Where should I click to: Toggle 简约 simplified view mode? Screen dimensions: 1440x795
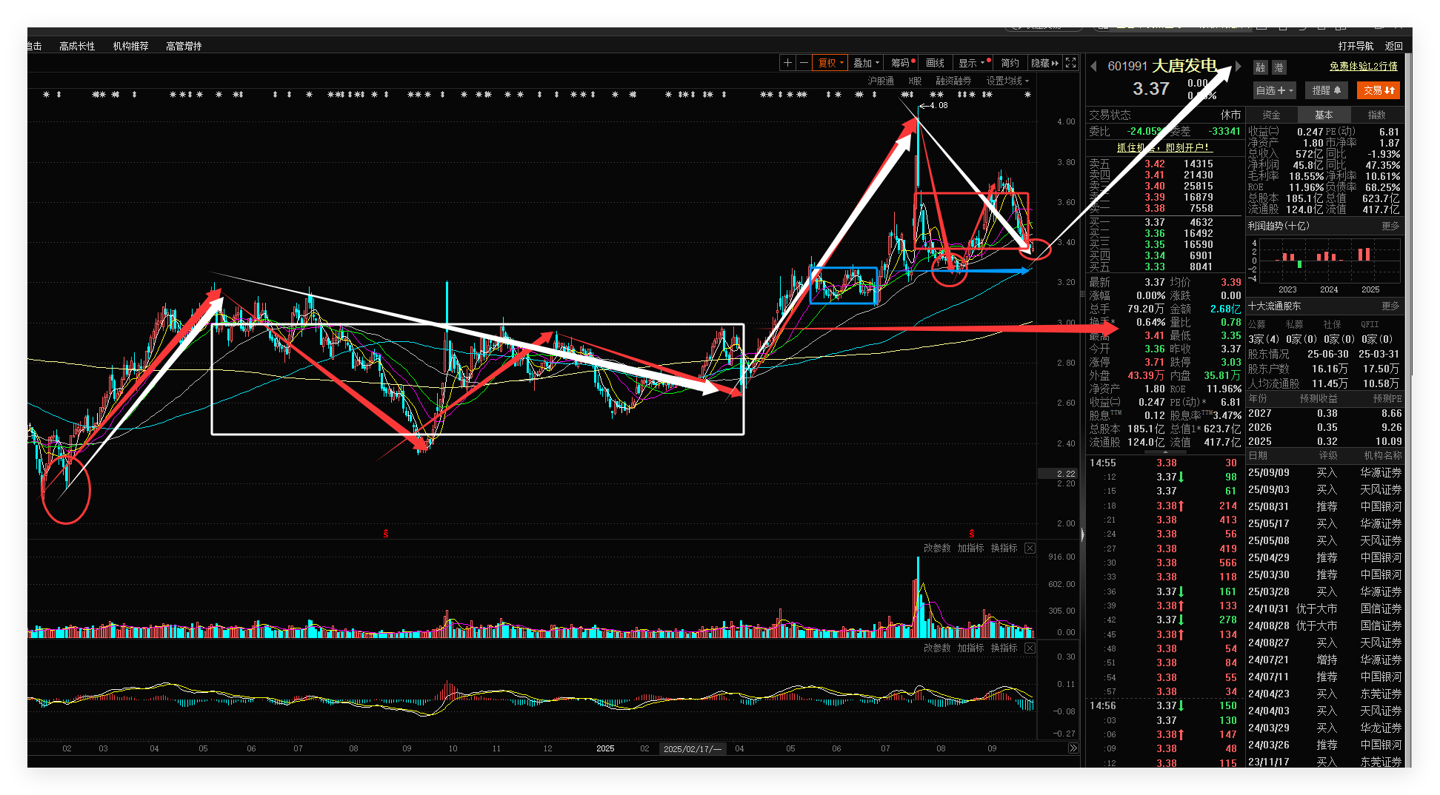click(x=1010, y=63)
